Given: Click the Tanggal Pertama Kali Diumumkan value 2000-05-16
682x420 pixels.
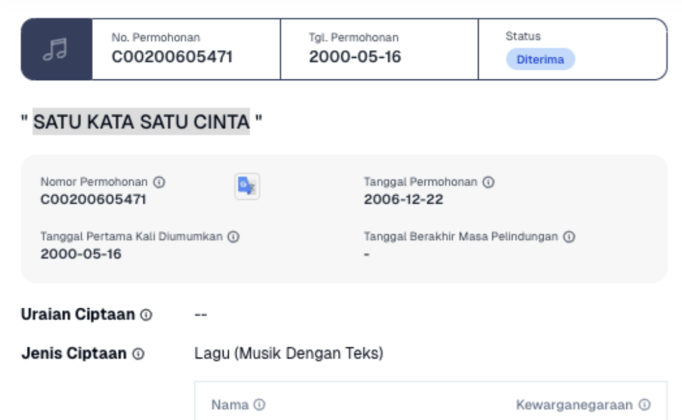Looking at the screenshot, I should coord(81,254).
